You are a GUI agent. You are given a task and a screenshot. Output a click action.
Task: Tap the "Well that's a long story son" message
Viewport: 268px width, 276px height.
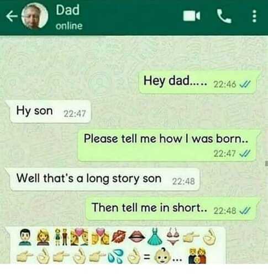click(x=103, y=179)
